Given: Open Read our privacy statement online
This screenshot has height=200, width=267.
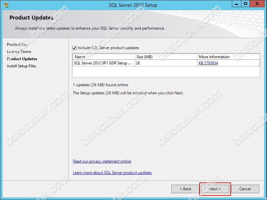Looking at the screenshot, I should click(102, 161).
